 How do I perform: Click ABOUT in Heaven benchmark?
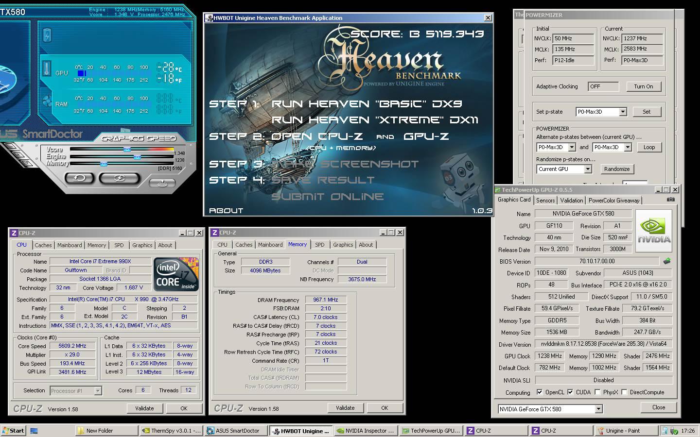click(x=226, y=210)
